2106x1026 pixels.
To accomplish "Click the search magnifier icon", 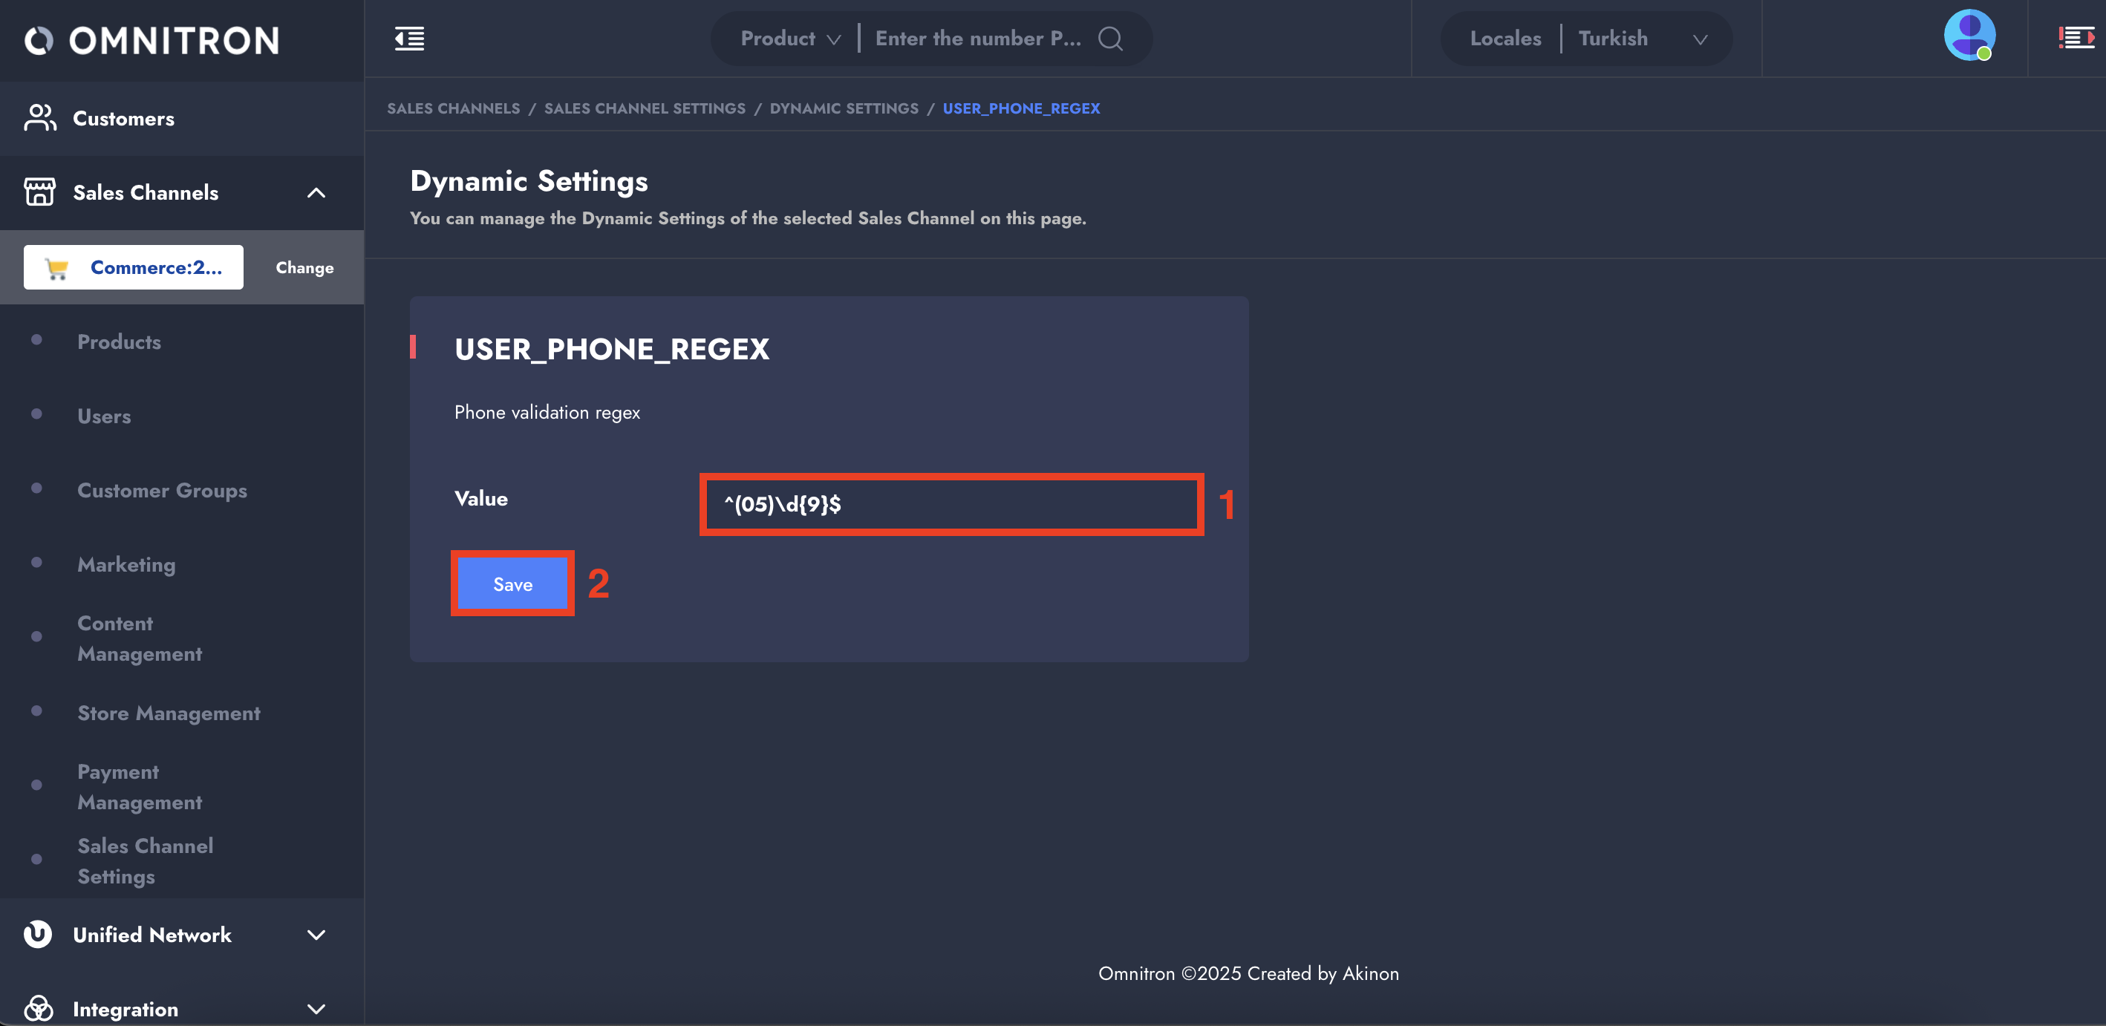I will [1109, 39].
